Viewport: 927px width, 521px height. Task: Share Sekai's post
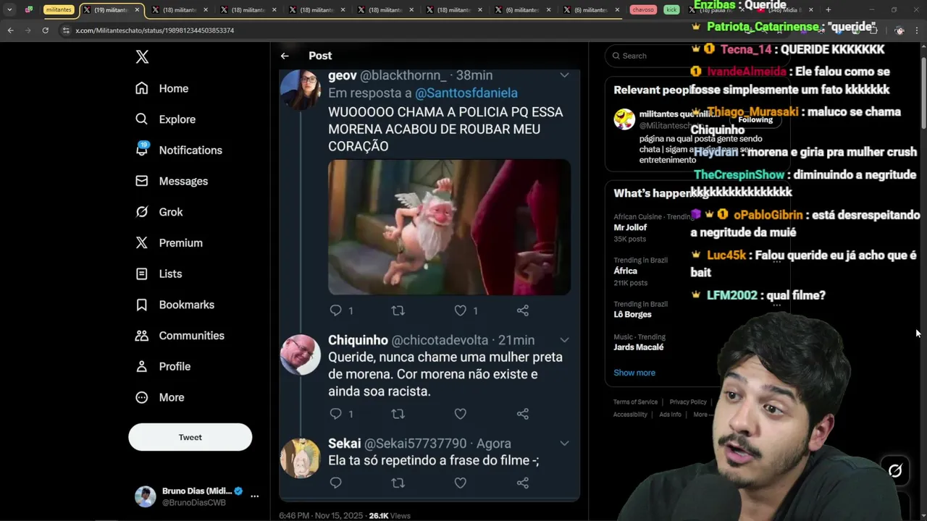[x=522, y=482]
